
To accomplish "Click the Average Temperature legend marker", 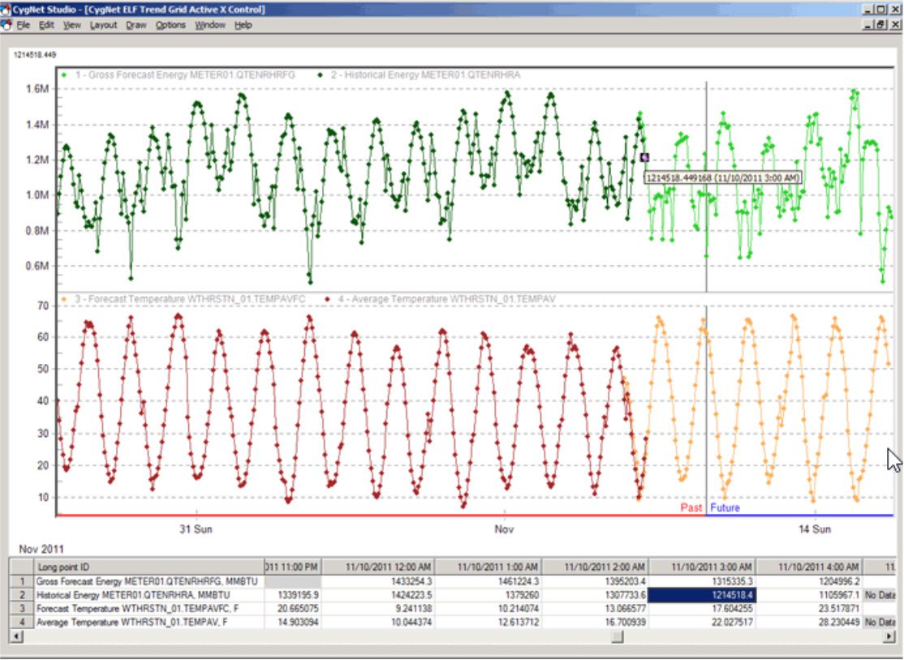I will [327, 299].
